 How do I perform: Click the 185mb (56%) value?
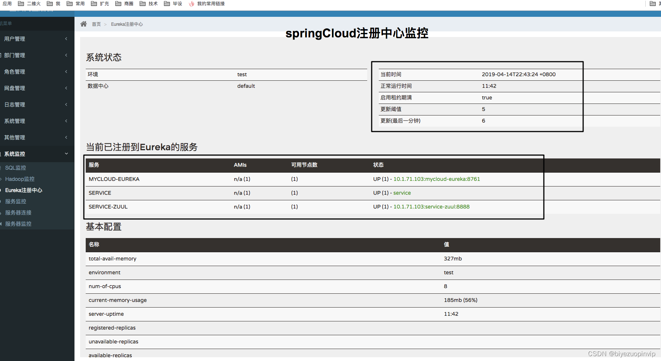point(461,300)
